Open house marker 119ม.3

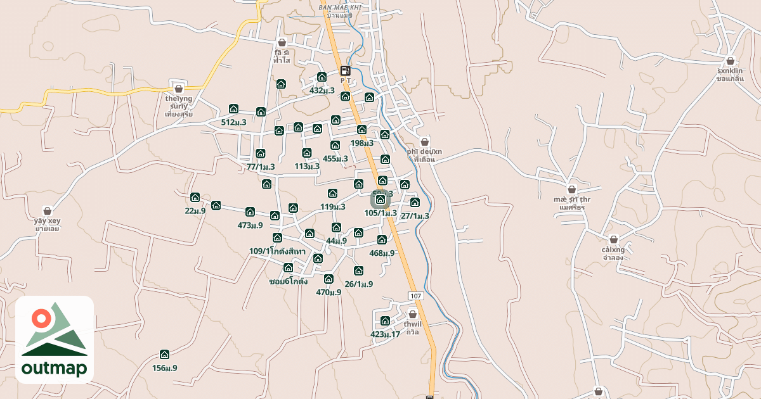[x=332, y=193]
